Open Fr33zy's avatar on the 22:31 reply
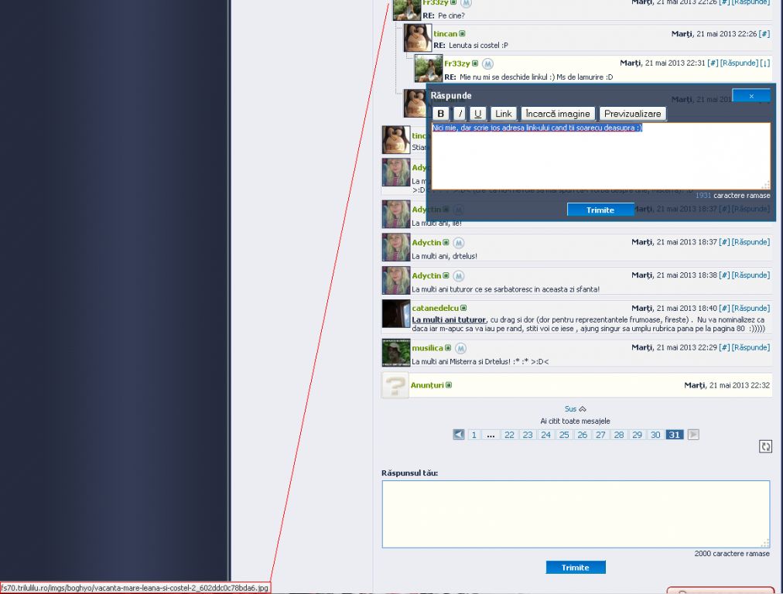 (x=429, y=68)
